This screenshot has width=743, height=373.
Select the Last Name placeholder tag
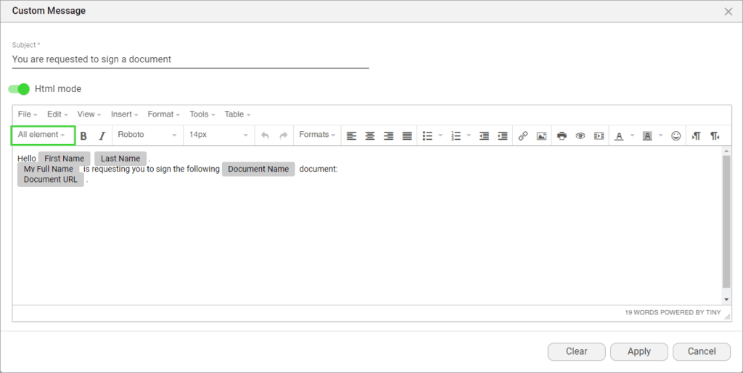(x=120, y=159)
